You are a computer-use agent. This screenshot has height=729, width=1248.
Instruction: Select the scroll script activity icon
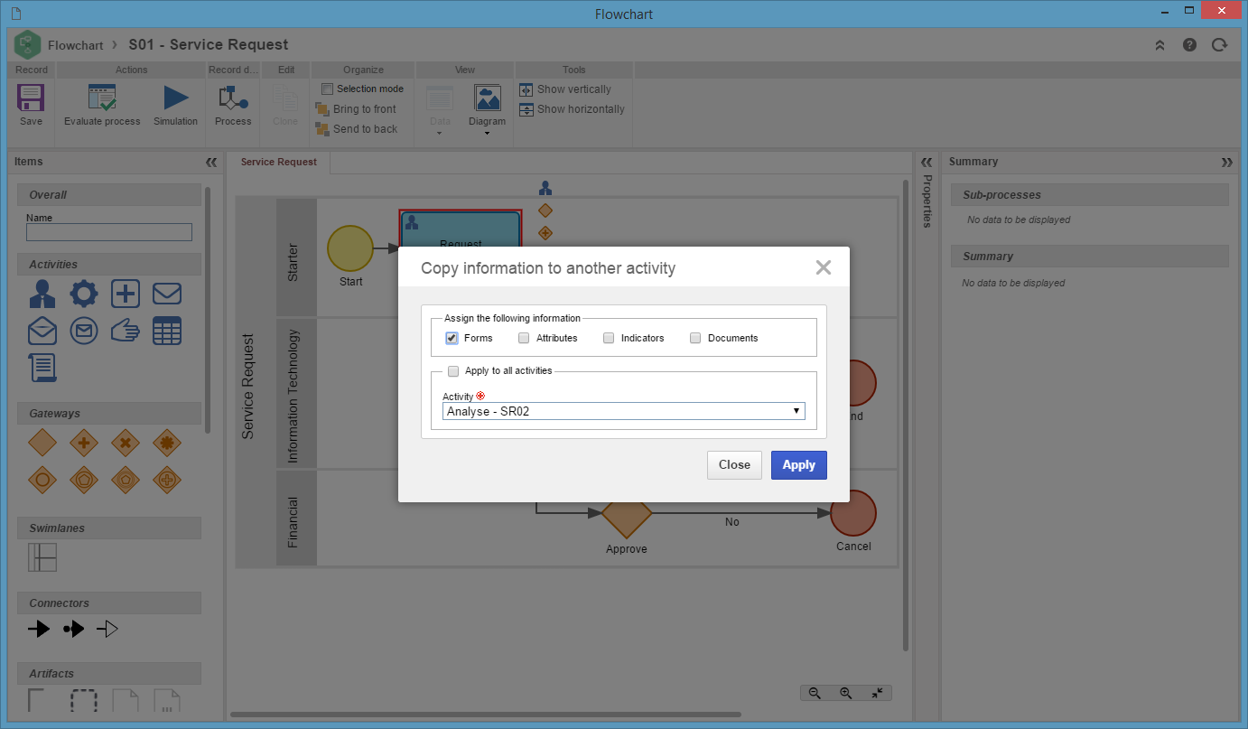click(42, 368)
